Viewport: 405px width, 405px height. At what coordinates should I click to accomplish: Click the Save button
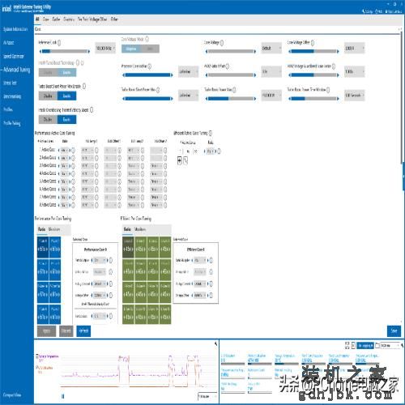[394, 331]
